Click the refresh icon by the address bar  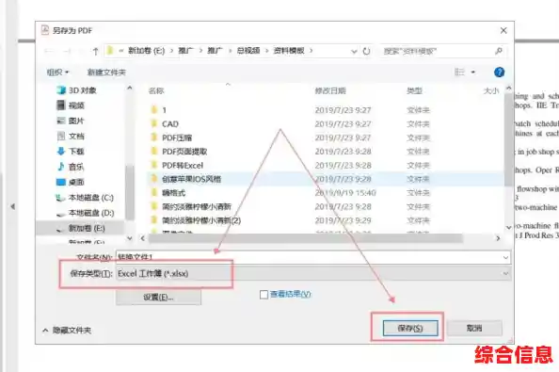[366, 52]
